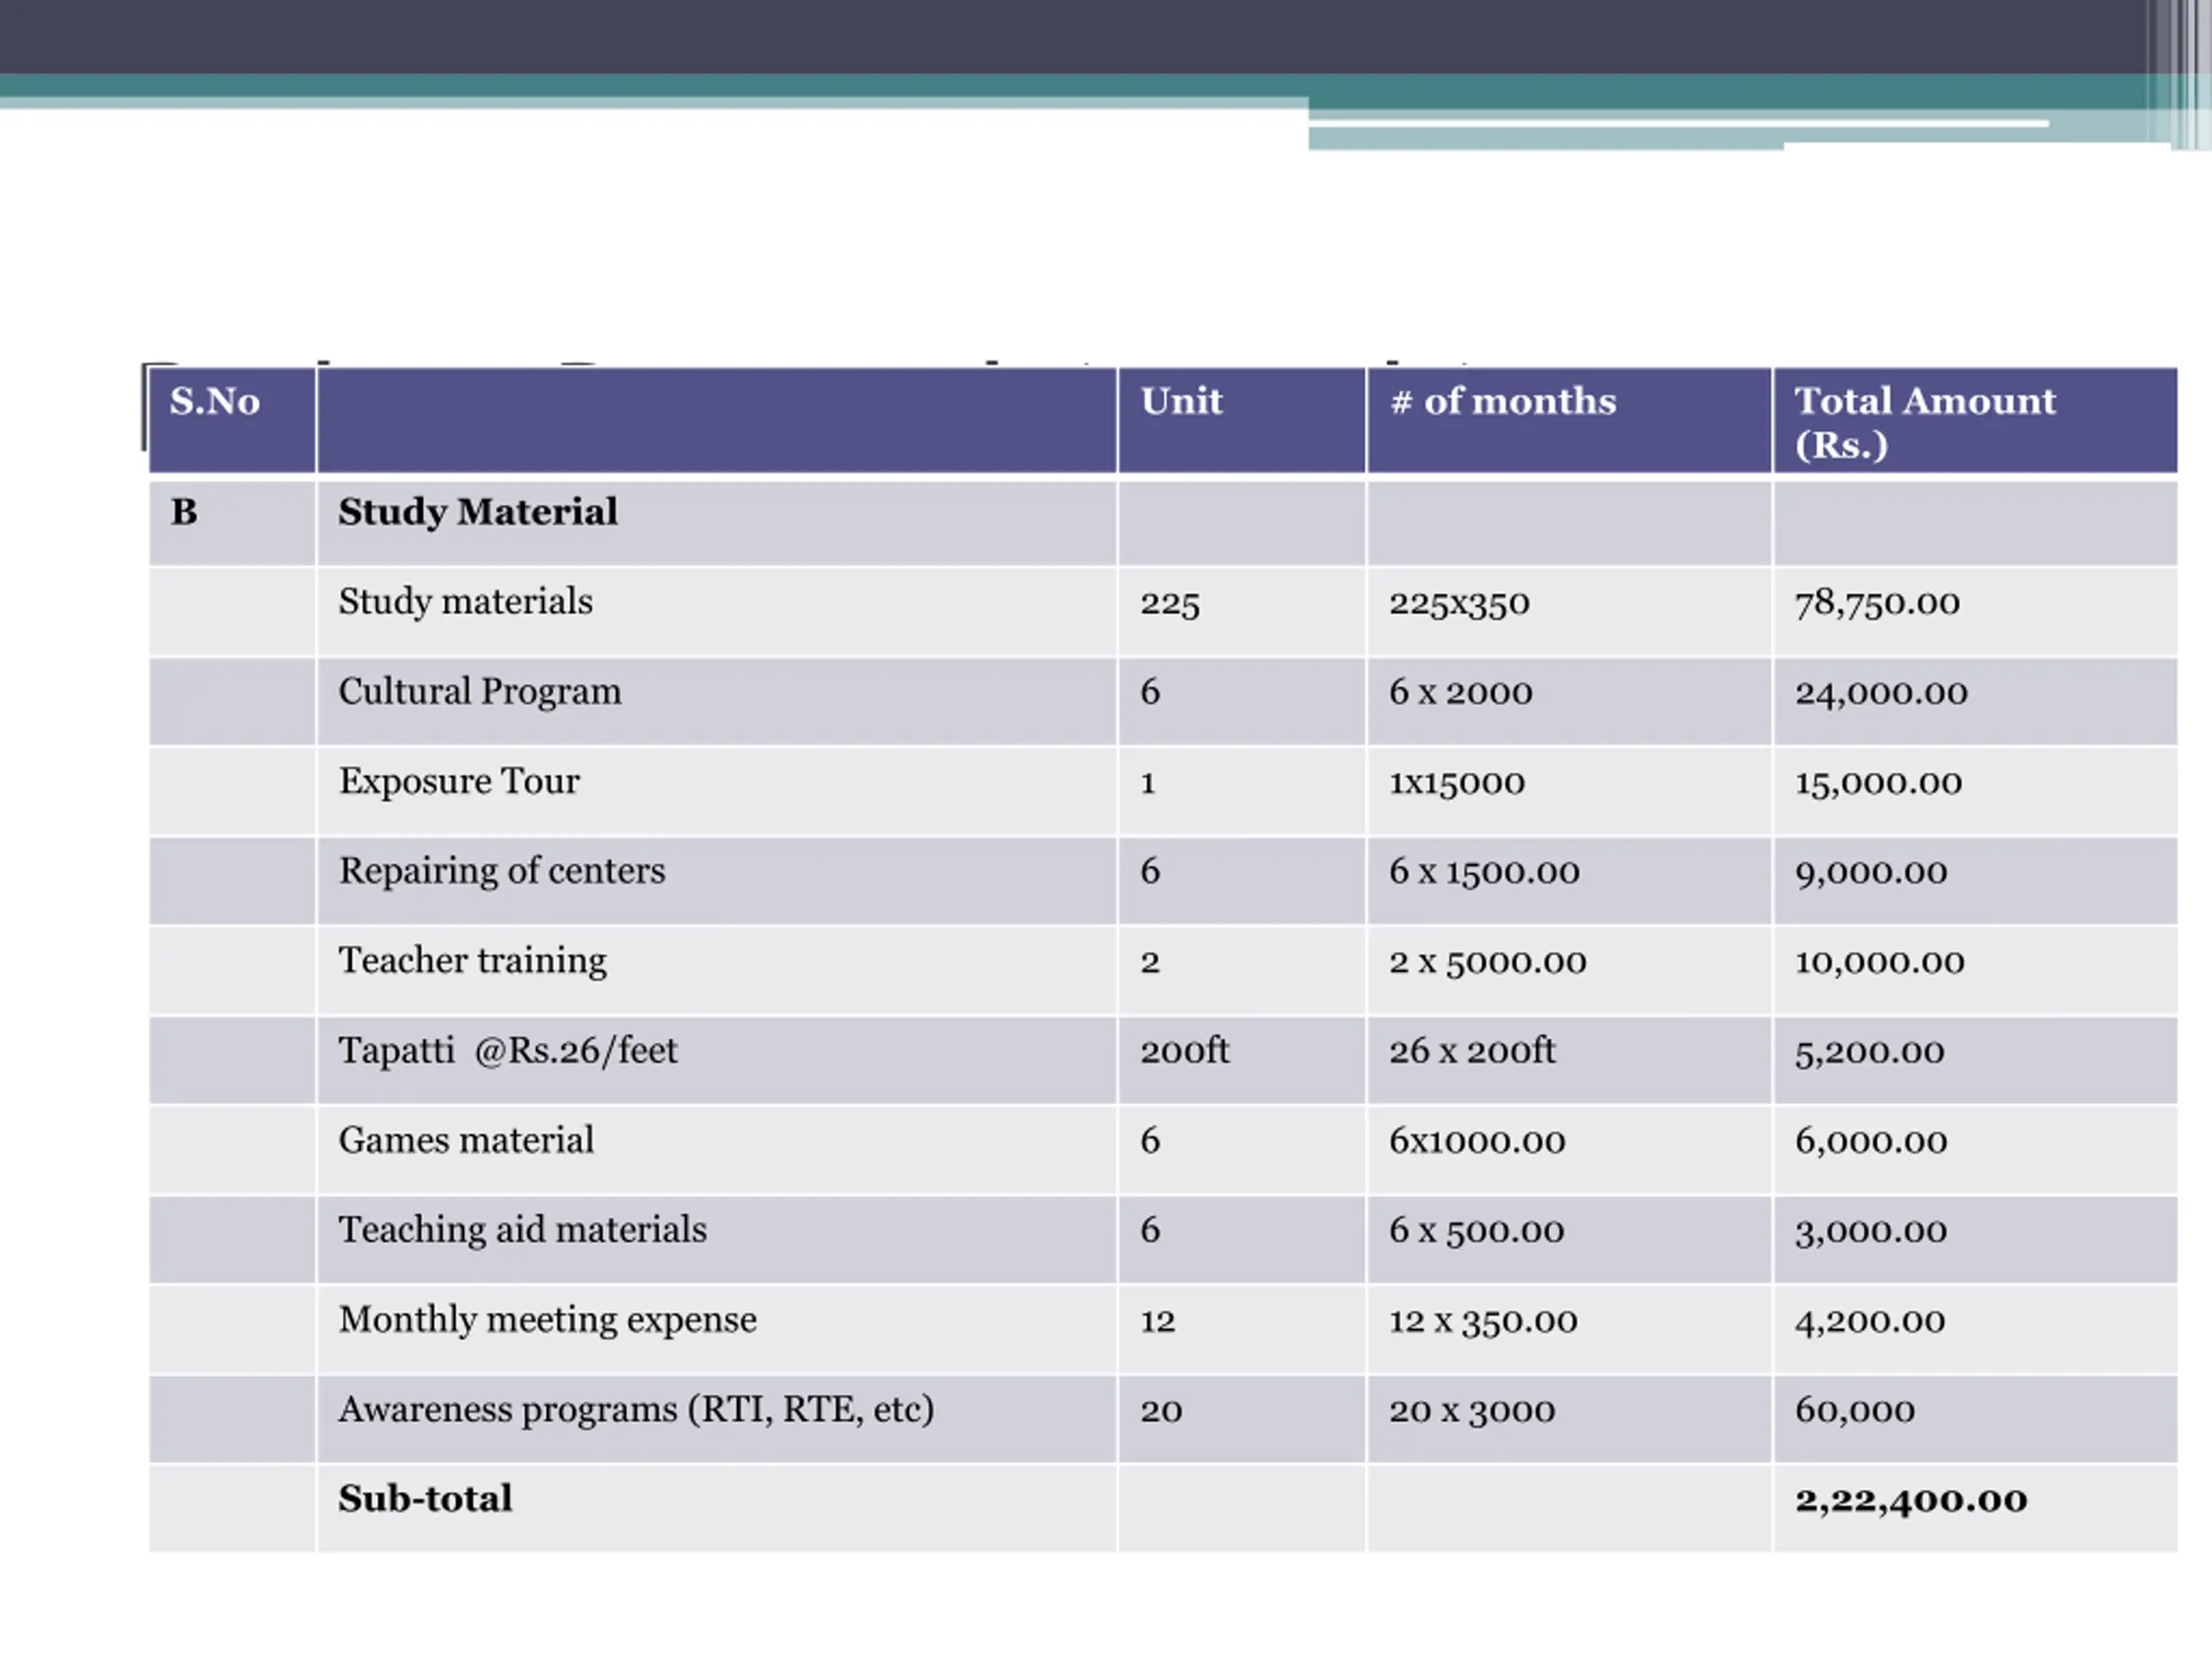Screen dimensions: 2212x1659
Task: Click the Sub-total label
Action: click(x=425, y=1499)
